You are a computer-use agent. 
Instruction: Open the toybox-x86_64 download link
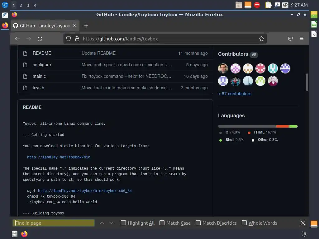pos(85,191)
